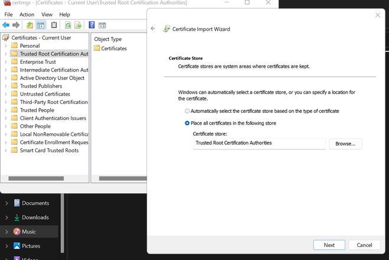Click the Music icon in explorer sidebar
The width and height of the screenshot is (389, 260).
(17, 232)
